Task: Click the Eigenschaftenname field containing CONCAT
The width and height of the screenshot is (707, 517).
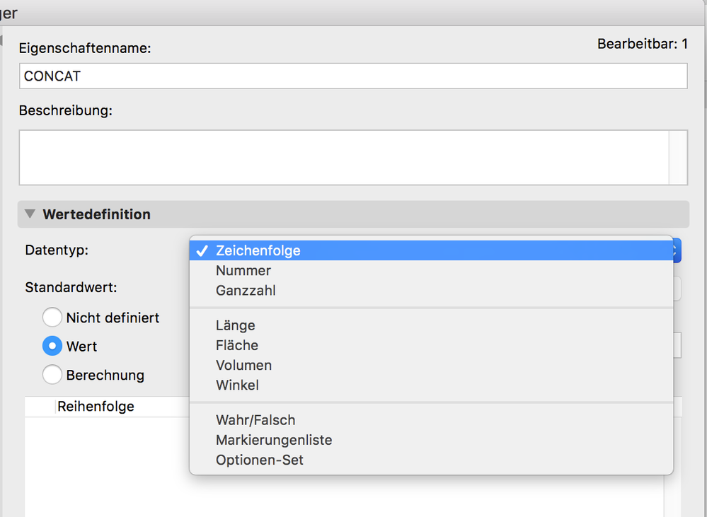Action: (352, 76)
